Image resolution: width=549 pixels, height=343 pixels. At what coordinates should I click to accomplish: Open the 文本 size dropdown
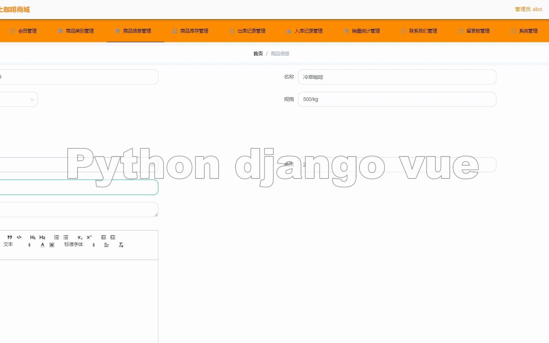click(17, 245)
